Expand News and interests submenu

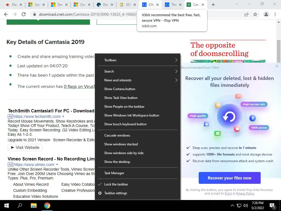tap(138, 80)
